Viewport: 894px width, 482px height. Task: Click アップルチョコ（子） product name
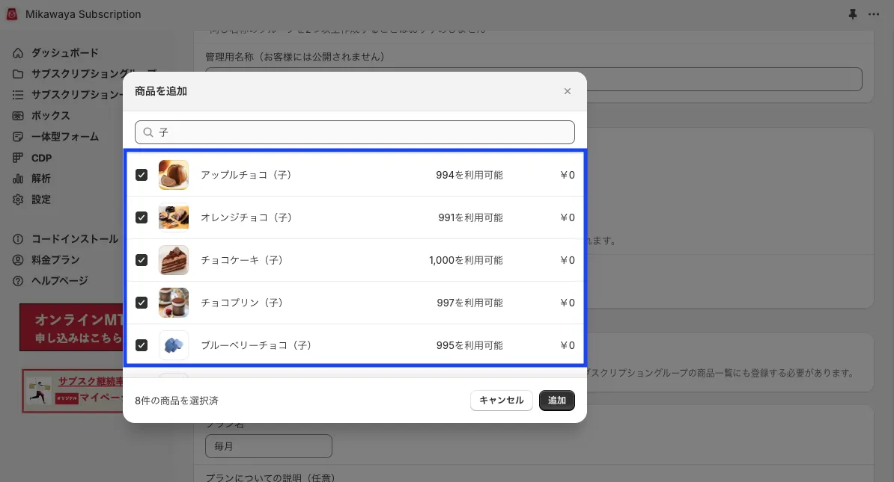(246, 175)
